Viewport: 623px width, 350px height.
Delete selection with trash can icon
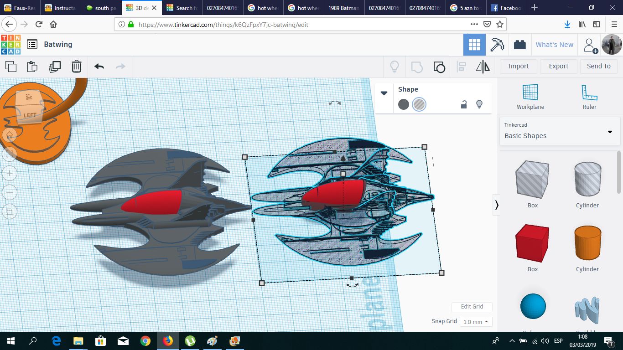(76, 67)
